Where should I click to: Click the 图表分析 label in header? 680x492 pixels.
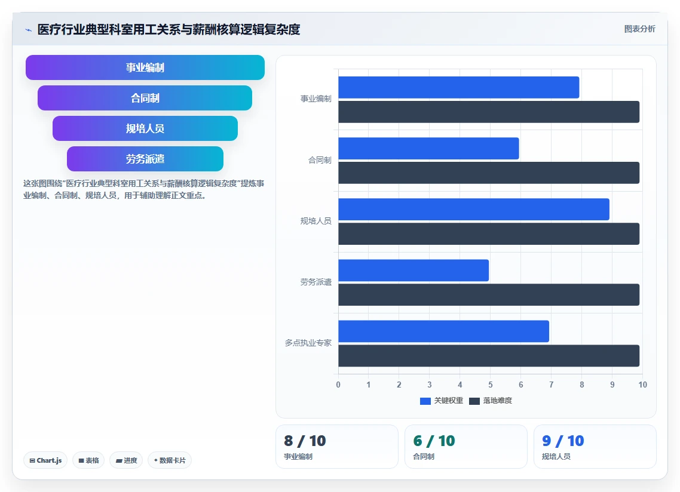point(640,29)
